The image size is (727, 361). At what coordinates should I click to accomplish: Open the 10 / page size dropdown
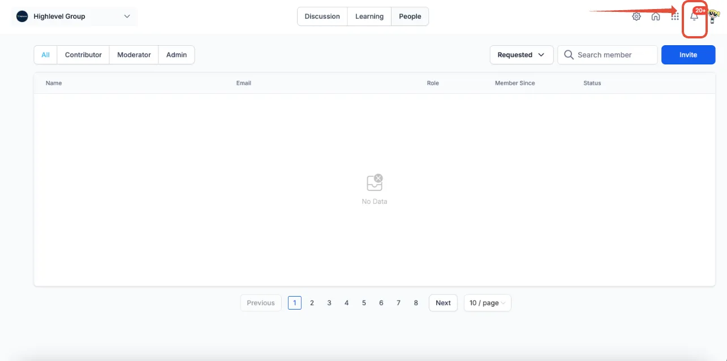click(x=487, y=303)
